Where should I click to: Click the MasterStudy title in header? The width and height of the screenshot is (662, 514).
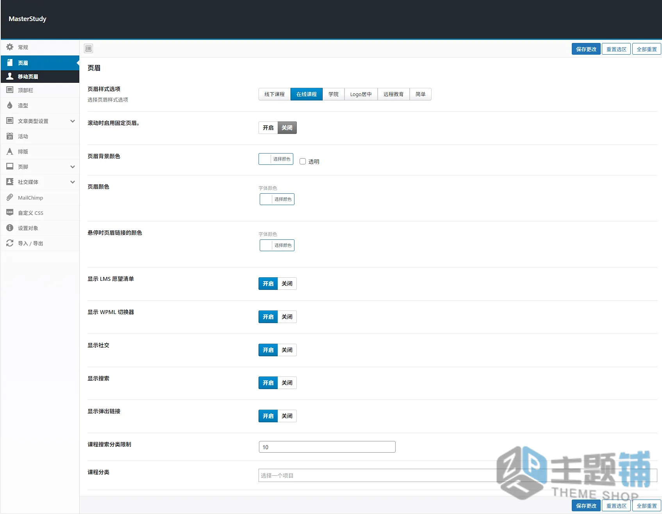[x=27, y=19]
